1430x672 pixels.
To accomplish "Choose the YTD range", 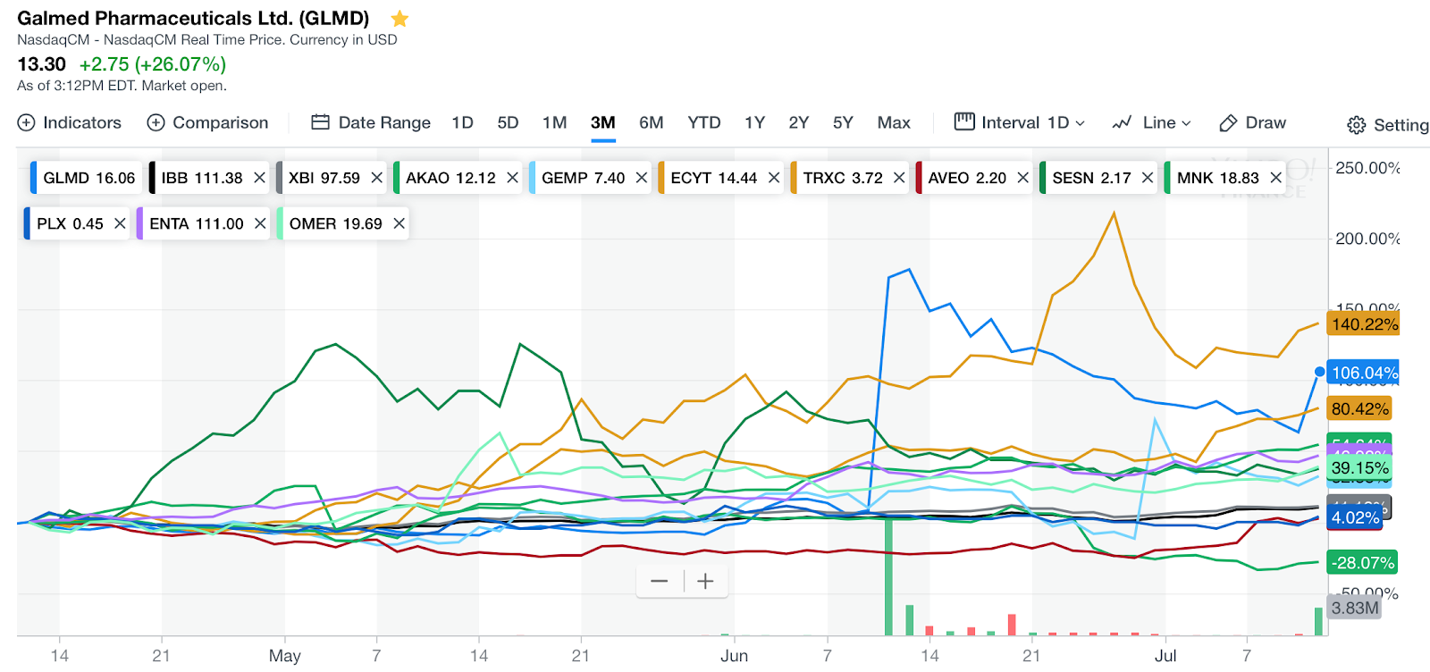I will (x=704, y=122).
